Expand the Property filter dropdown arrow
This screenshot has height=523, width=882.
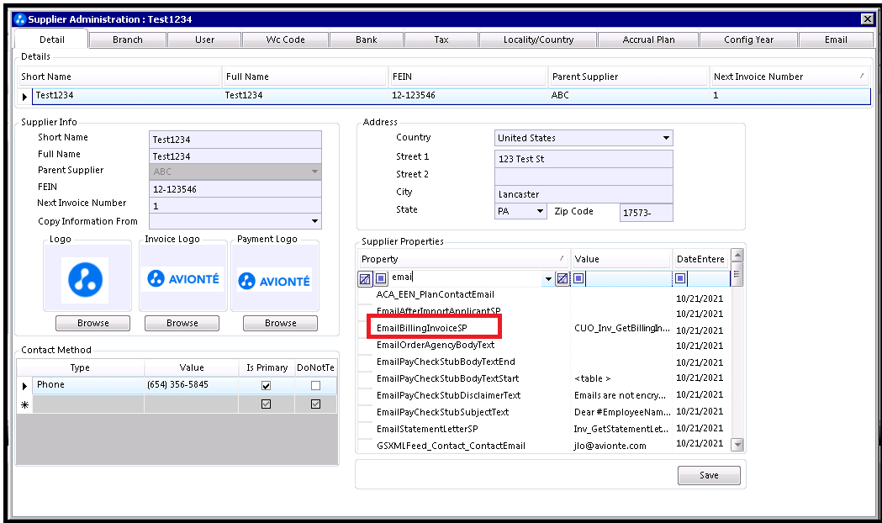pyautogui.click(x=548, y=278)
